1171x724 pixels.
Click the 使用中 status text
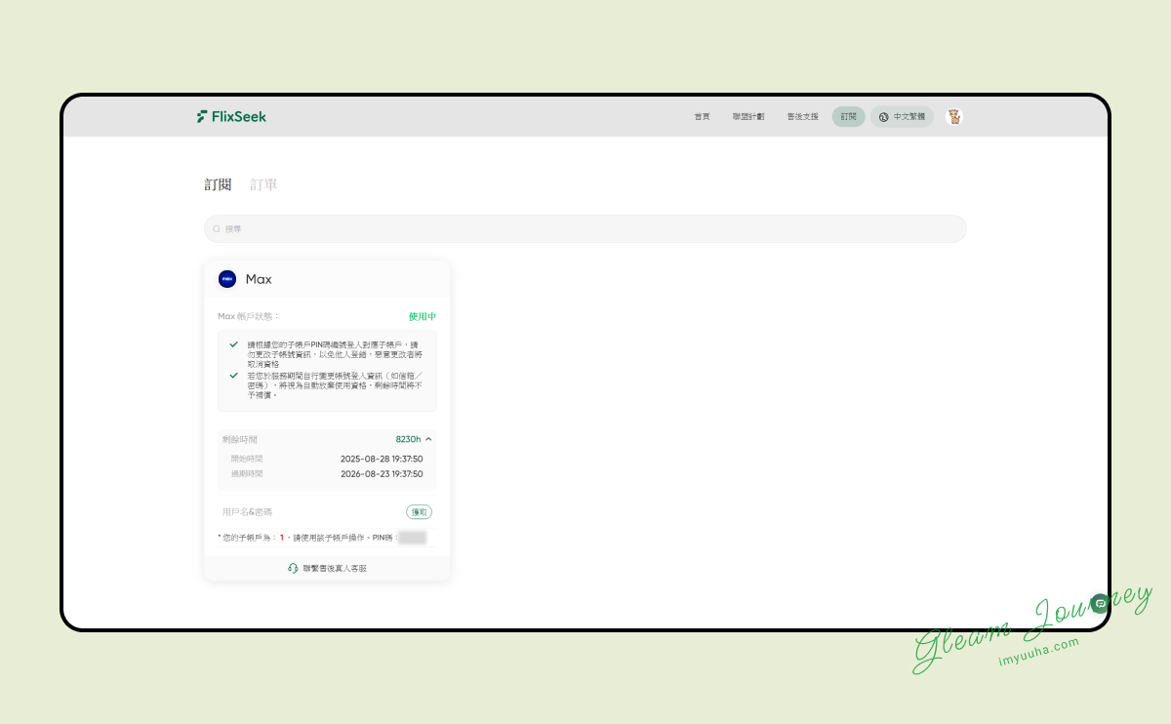pos(423,316)
